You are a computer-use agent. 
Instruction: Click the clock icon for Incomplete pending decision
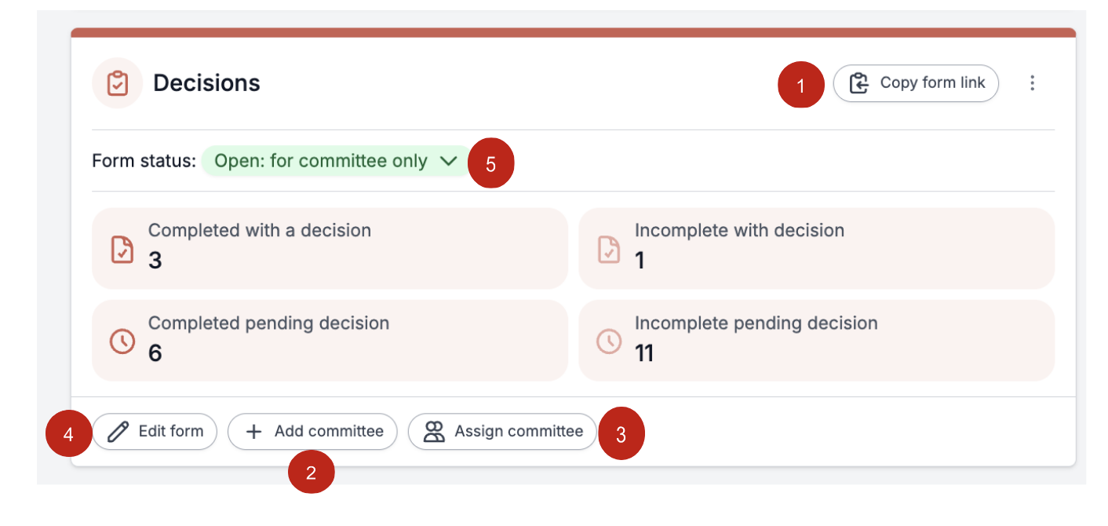pos(608,342)
